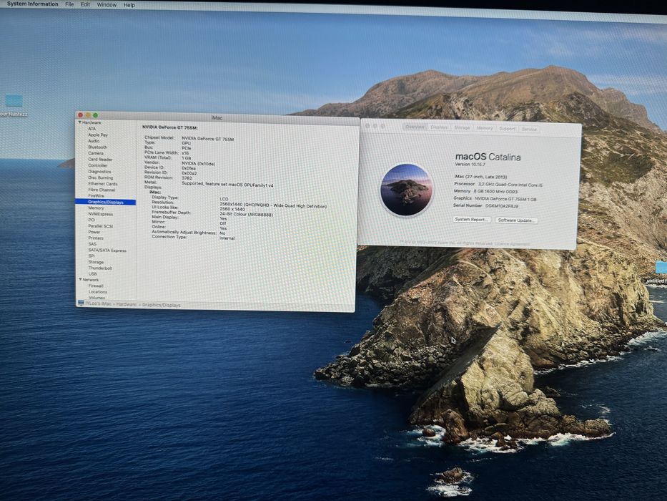Select Diagnostics in the sidebar
Image resolution: width=667 pixels, height=501 pixels.
(x=99, y=172)
